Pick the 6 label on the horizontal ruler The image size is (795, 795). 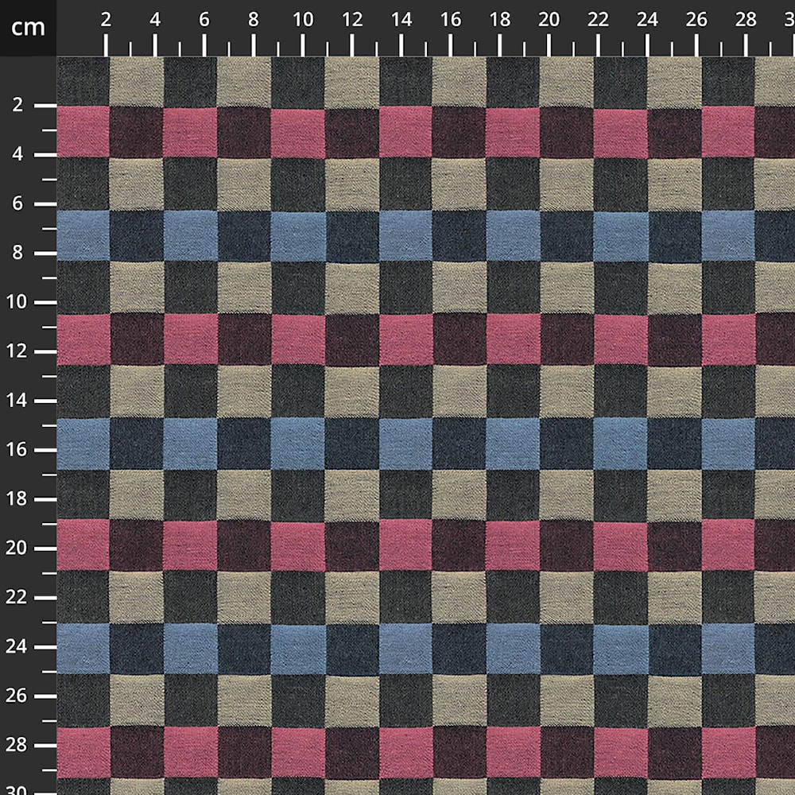coord(204,20)
